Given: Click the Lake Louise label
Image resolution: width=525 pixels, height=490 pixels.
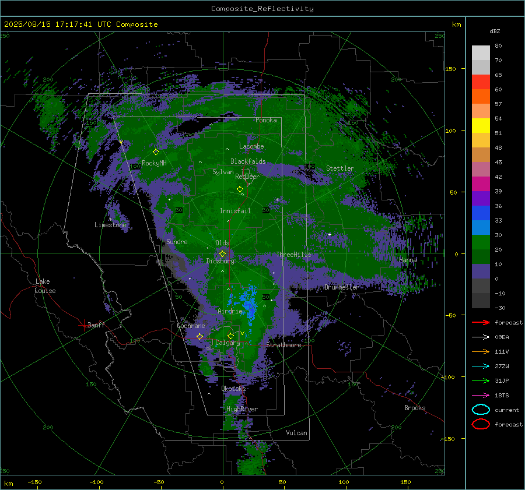Looking at the screenshot, I should pyautogui.click(x=45, y=286).
